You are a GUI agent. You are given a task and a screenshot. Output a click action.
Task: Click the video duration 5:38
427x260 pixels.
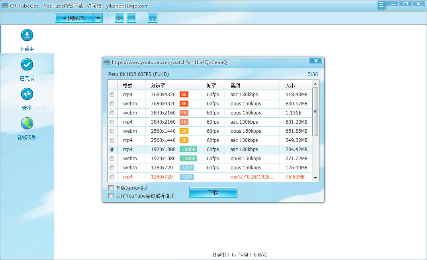[313, 74]
